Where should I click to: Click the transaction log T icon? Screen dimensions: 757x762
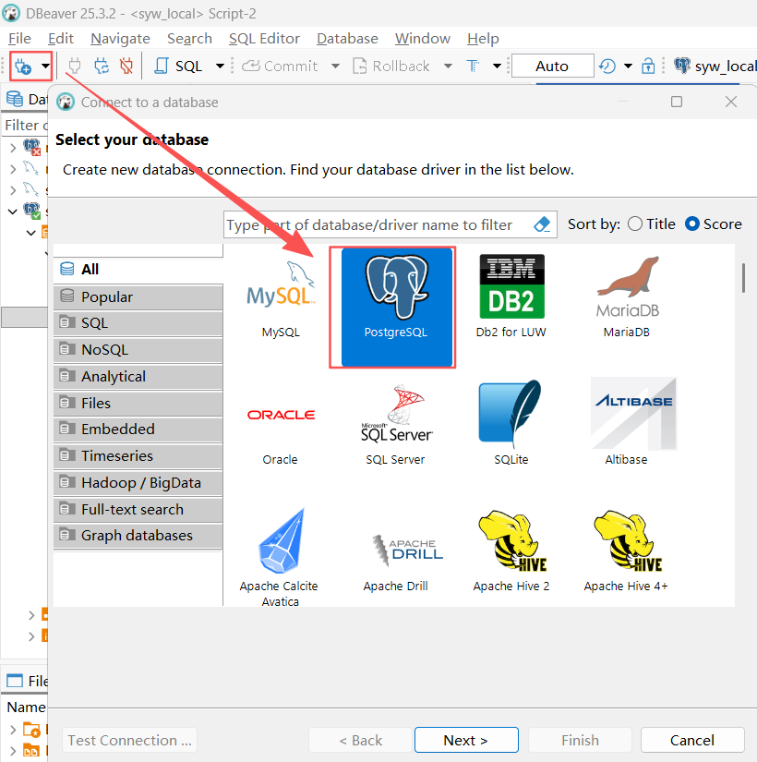click(473, 67)
